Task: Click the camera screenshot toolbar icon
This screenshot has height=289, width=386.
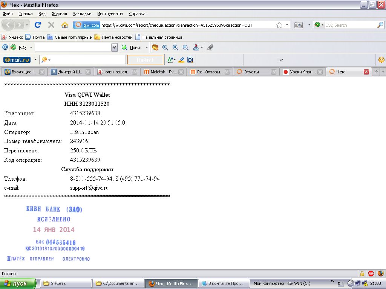Action: coord(299,25)
